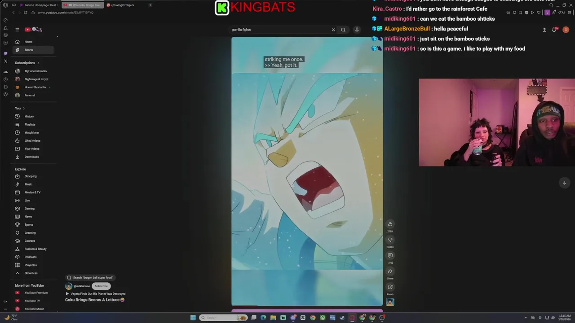Image resolution: width=575 pixels, height=323 pixels.
Task: Share the short video
Action: coord(390,271)
